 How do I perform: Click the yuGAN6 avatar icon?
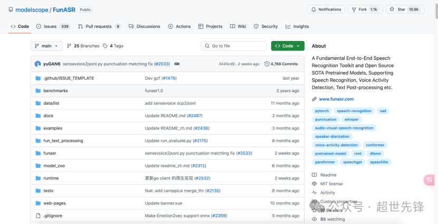pyautogui.click(x=37, y=64)
